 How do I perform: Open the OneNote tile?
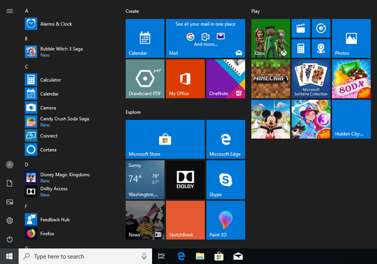click(226, 79)
